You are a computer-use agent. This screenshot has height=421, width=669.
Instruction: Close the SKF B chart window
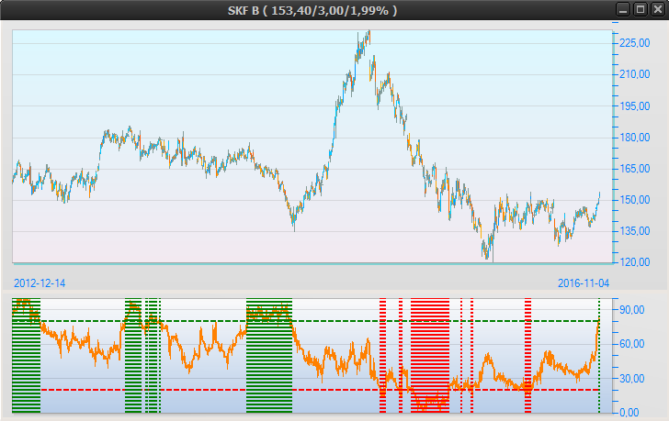click(657, 9)
